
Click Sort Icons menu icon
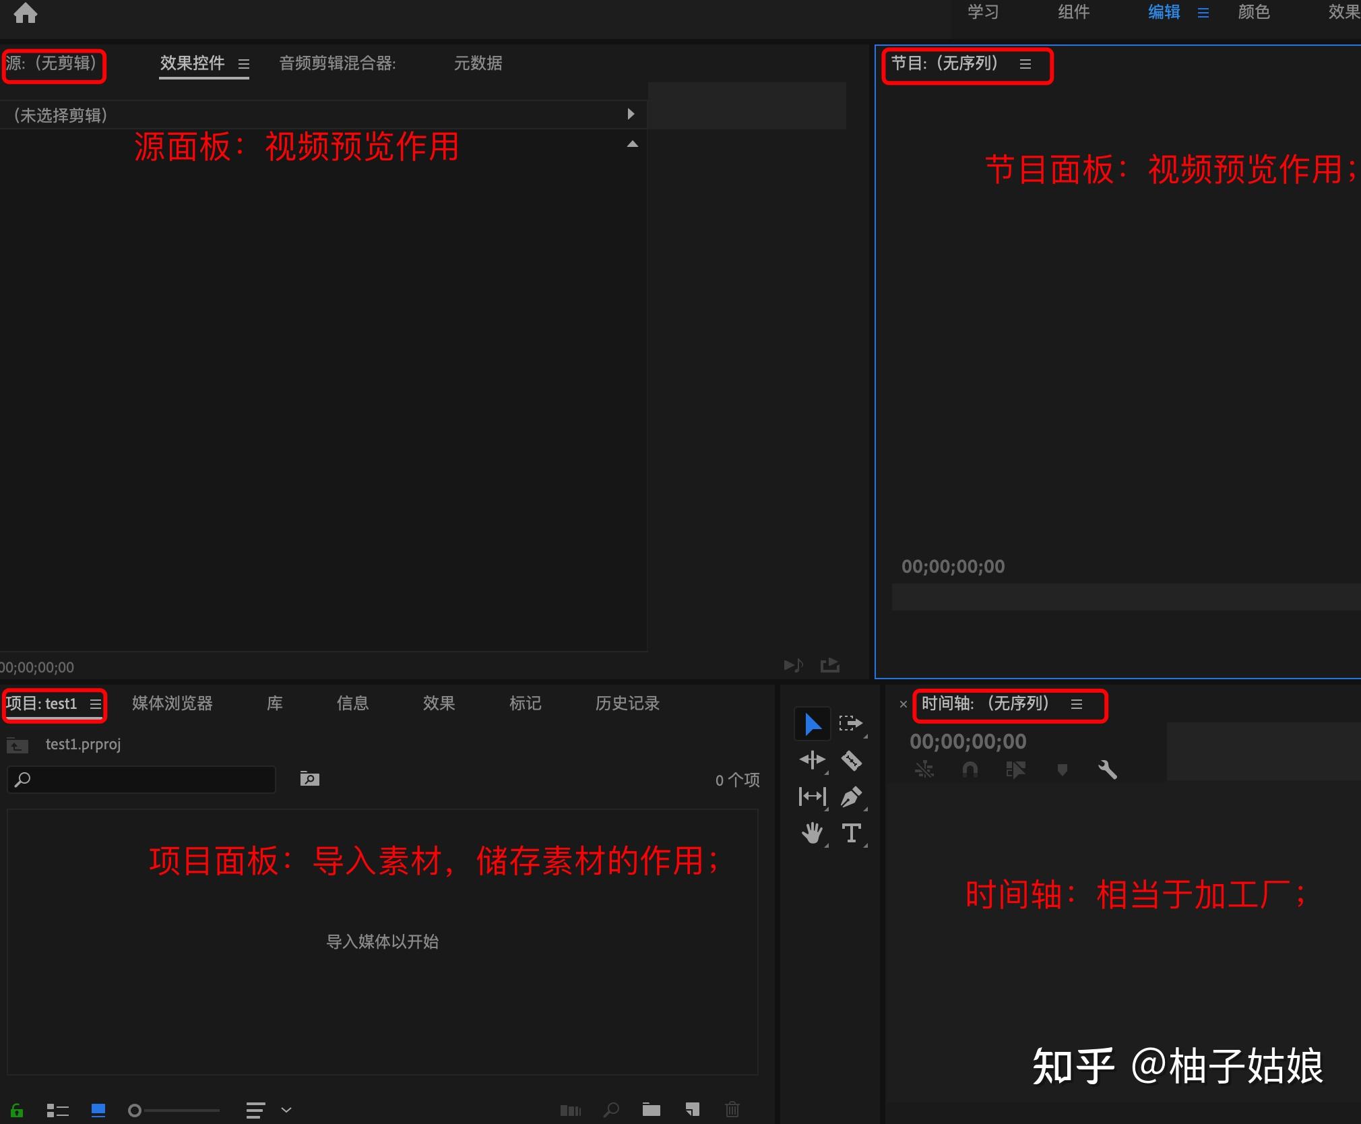[x=255, y=1110]
